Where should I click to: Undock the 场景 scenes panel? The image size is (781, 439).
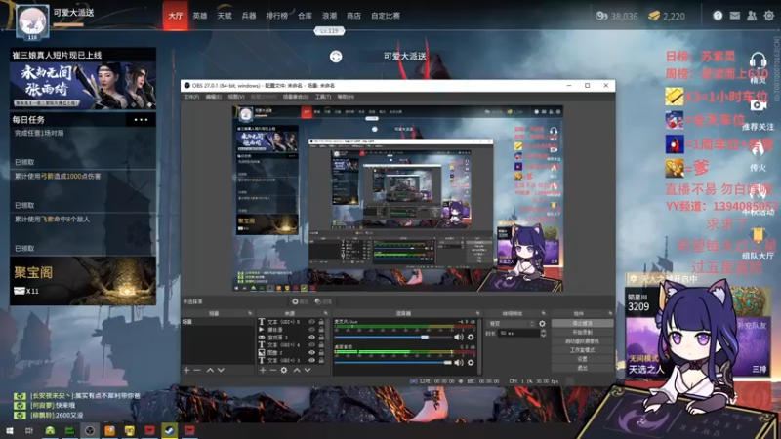pos(250,313)
